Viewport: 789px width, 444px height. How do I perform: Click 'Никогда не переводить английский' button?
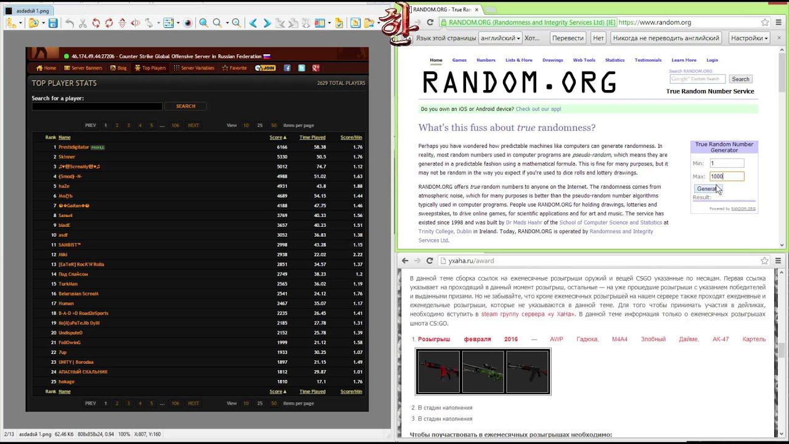[666, 38]
